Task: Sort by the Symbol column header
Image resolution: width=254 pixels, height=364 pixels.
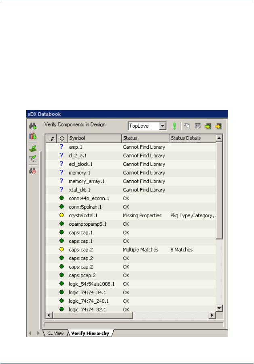Action: (x=95, y=138)
